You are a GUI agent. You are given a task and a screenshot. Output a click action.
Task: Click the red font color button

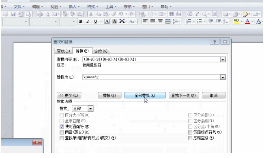(247, 21)
